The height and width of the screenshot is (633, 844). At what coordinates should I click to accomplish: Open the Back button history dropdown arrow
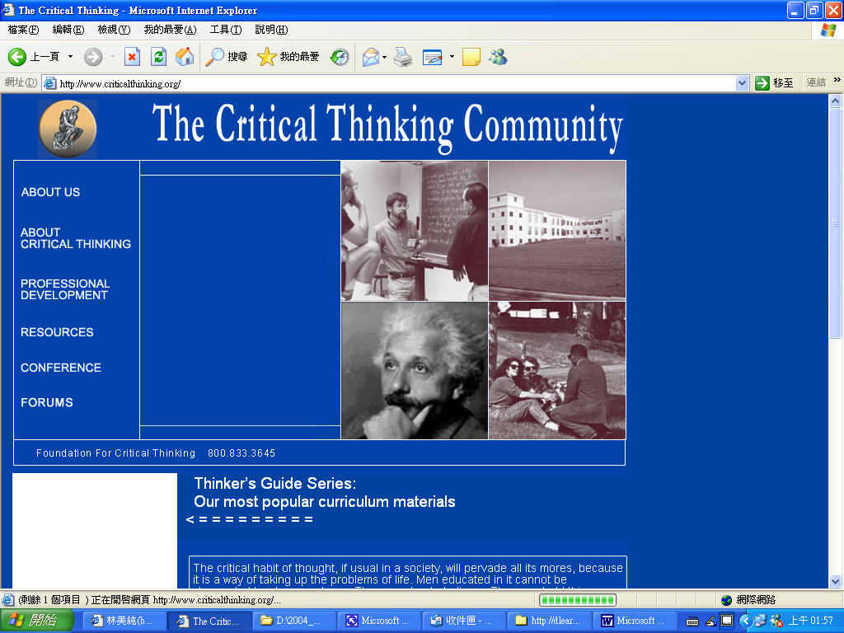pos(70,57)
